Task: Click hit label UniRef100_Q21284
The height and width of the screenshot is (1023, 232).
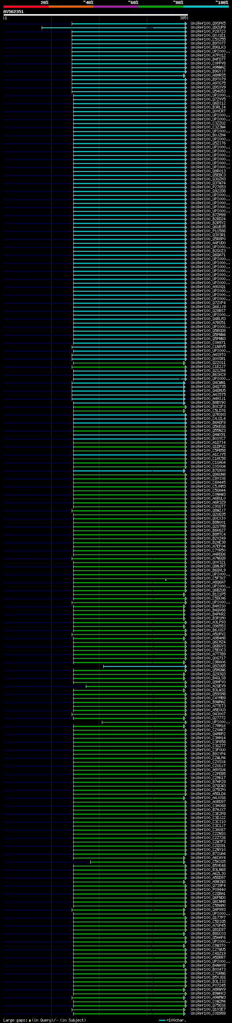Action: coord(208,371)
